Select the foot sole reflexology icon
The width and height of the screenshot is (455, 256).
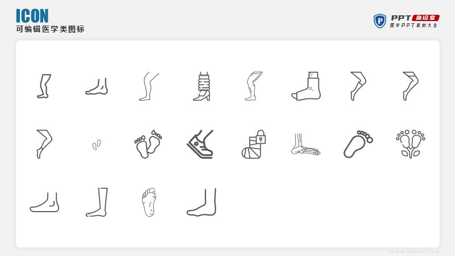[149, 202]
